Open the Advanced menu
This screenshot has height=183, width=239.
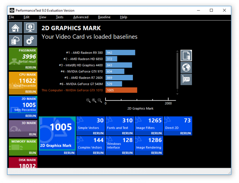(81, 17)
